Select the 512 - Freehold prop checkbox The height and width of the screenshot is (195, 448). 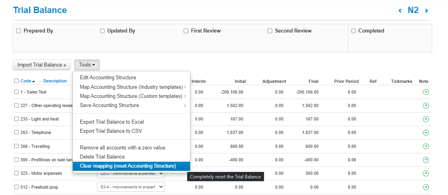point(17,187)
